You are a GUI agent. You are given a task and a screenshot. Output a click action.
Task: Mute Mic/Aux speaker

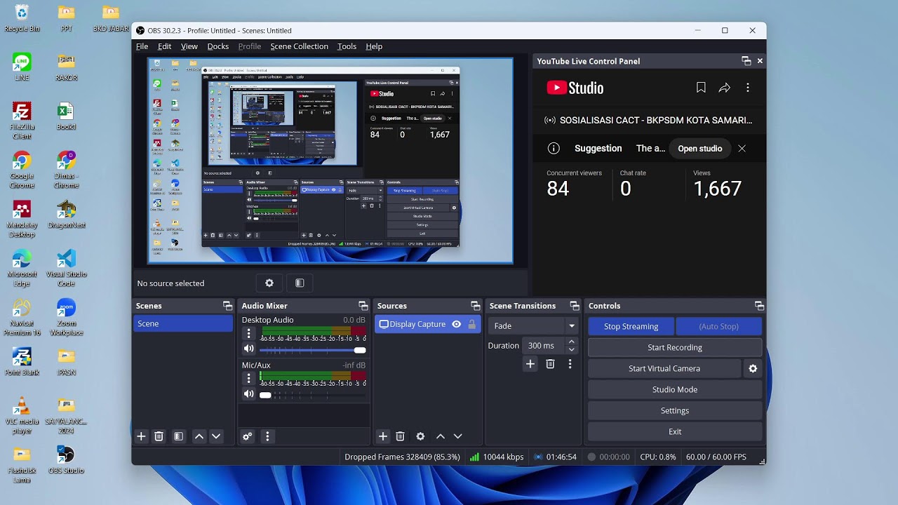pos(248,394)
